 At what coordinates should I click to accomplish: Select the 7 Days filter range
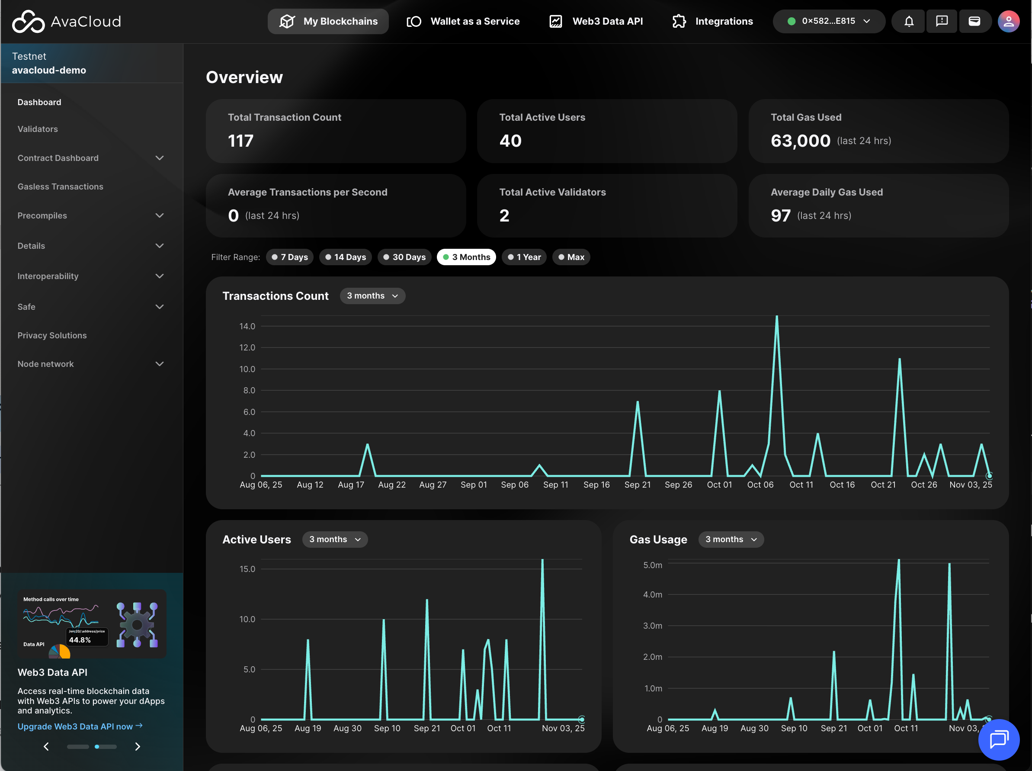click(x=289, y=257)
